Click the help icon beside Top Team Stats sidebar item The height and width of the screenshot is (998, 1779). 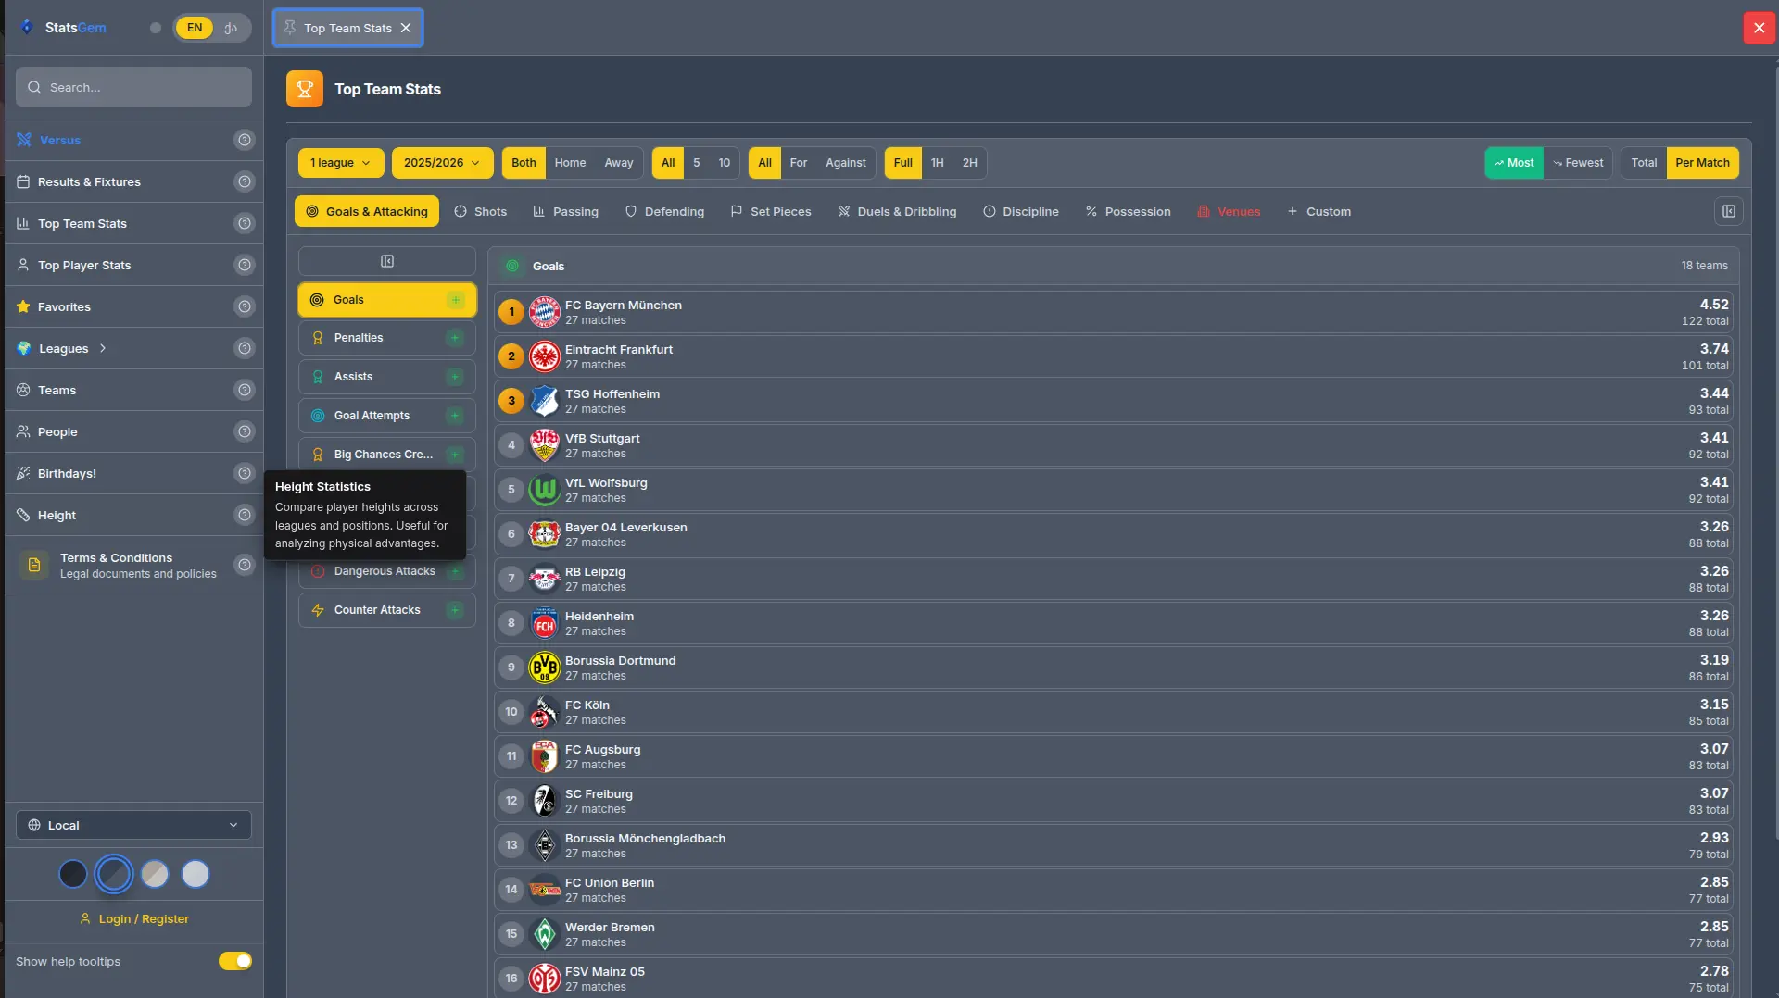[245, 223]
